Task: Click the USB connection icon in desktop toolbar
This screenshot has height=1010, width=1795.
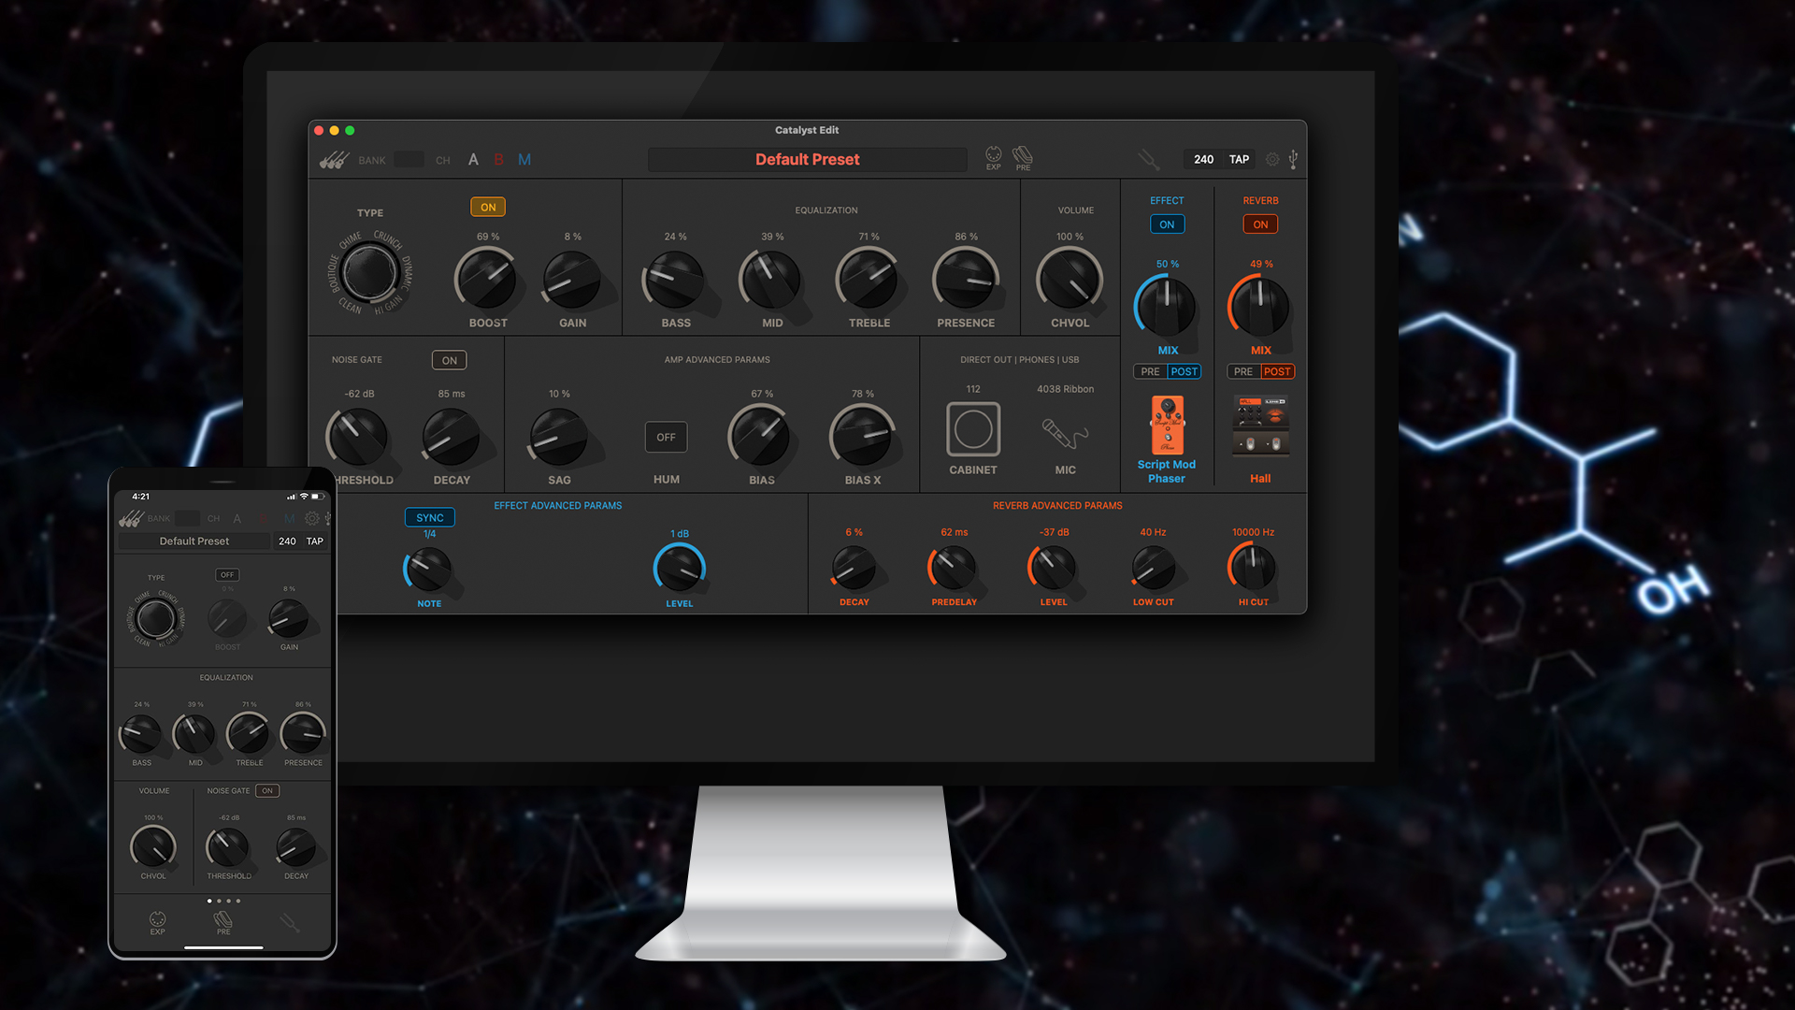Action: (x=1293, y=160)
